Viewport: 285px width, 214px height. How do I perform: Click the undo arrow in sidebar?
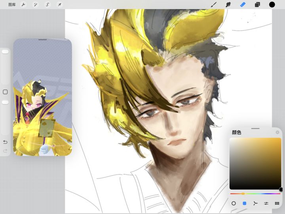click(5, 142)
